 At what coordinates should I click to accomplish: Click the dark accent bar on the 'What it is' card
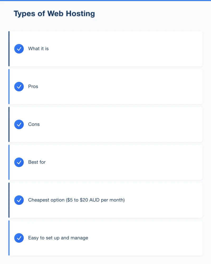pyautogui.click(x=9, y=49)
